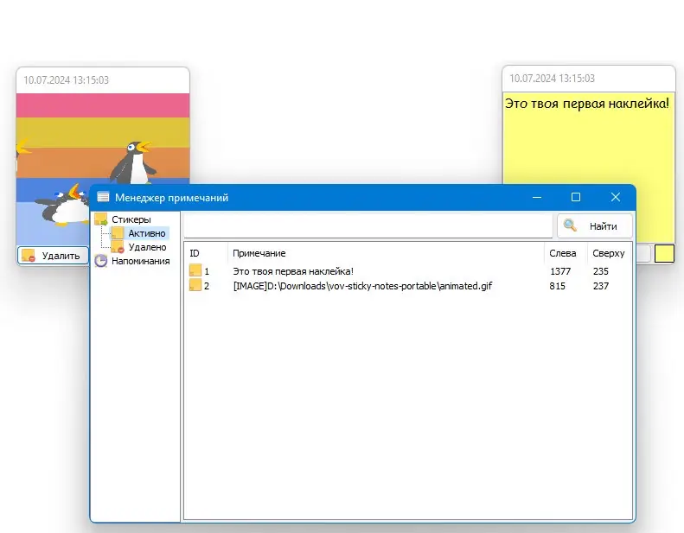
Task: Click the penguin image on the left sticker
Action: pyautogui.click(x=103, y=138)
